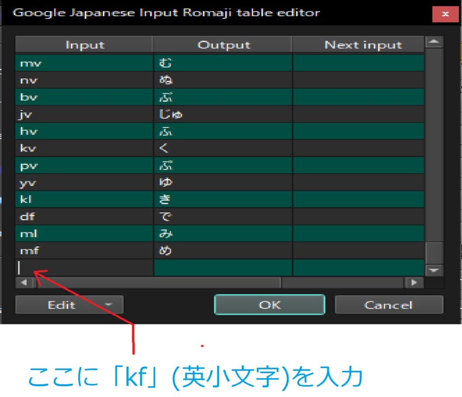
Task: Select the "bv" input cell
Action: tap(84, 97)
